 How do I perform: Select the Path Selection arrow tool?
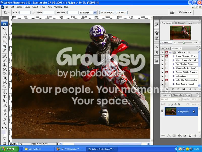coord(4,101)
